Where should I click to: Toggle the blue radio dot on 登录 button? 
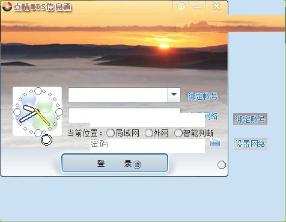tap(137, 165)
